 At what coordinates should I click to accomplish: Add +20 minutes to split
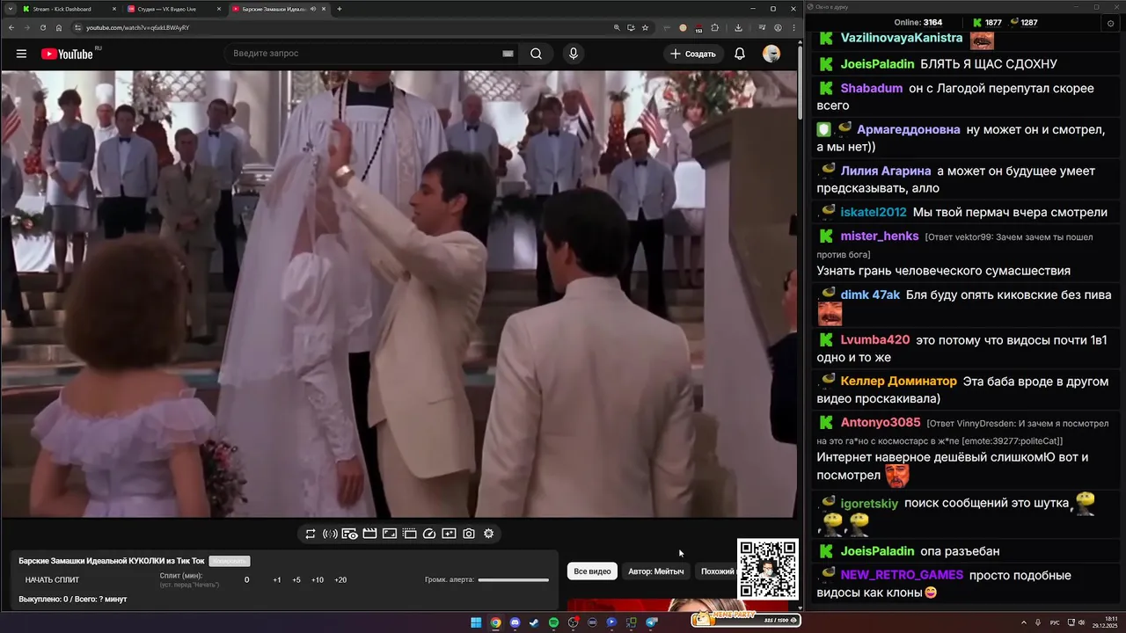pos(340,580)
